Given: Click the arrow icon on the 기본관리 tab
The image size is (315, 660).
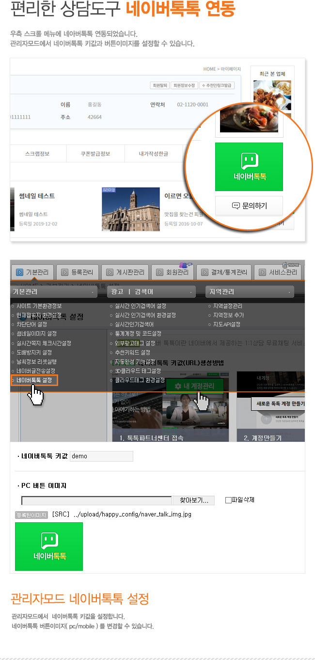Looking at the screenshot, I should [x=19, y=273].
